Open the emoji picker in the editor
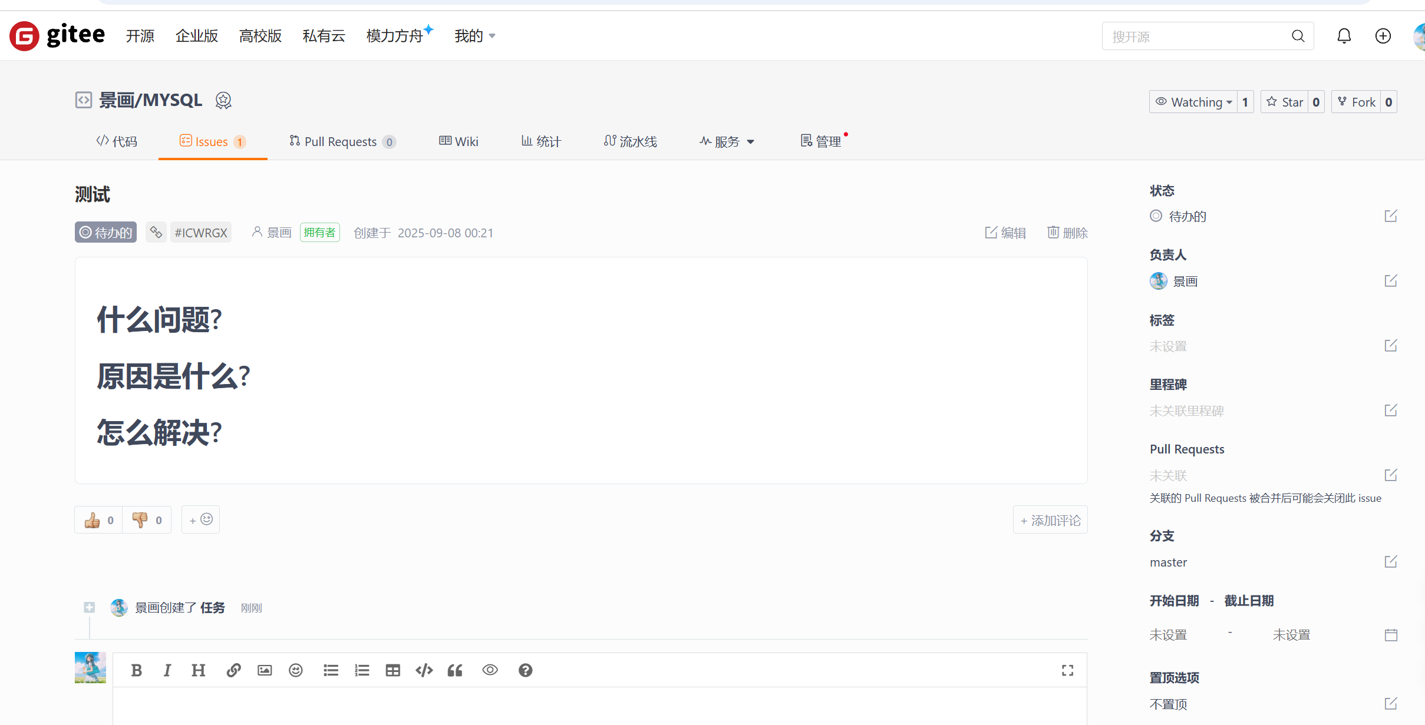Image resolution: width=1425 pixels, height=725 pixels. pyautogui.click(x=295, y=670)
